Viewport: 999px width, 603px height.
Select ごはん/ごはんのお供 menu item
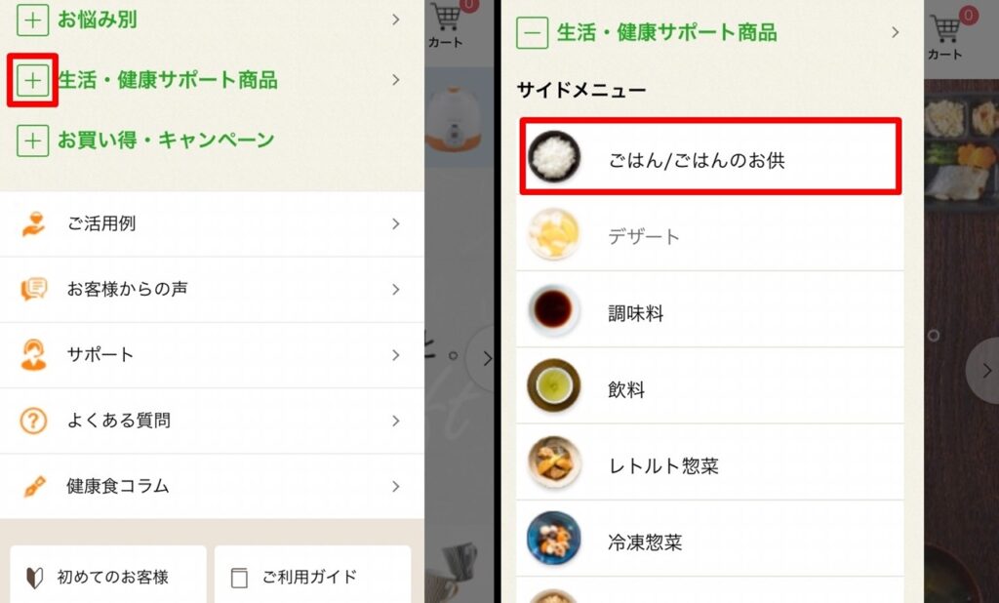710,156
